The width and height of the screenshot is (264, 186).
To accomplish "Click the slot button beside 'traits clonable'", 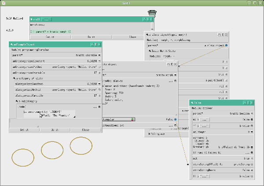I will [99, 55].
